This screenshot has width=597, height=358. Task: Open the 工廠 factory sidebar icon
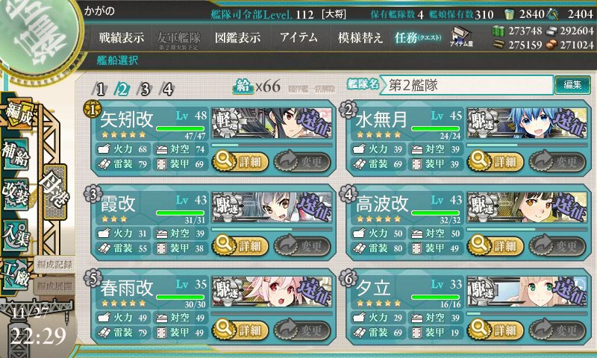coord(16,274)
